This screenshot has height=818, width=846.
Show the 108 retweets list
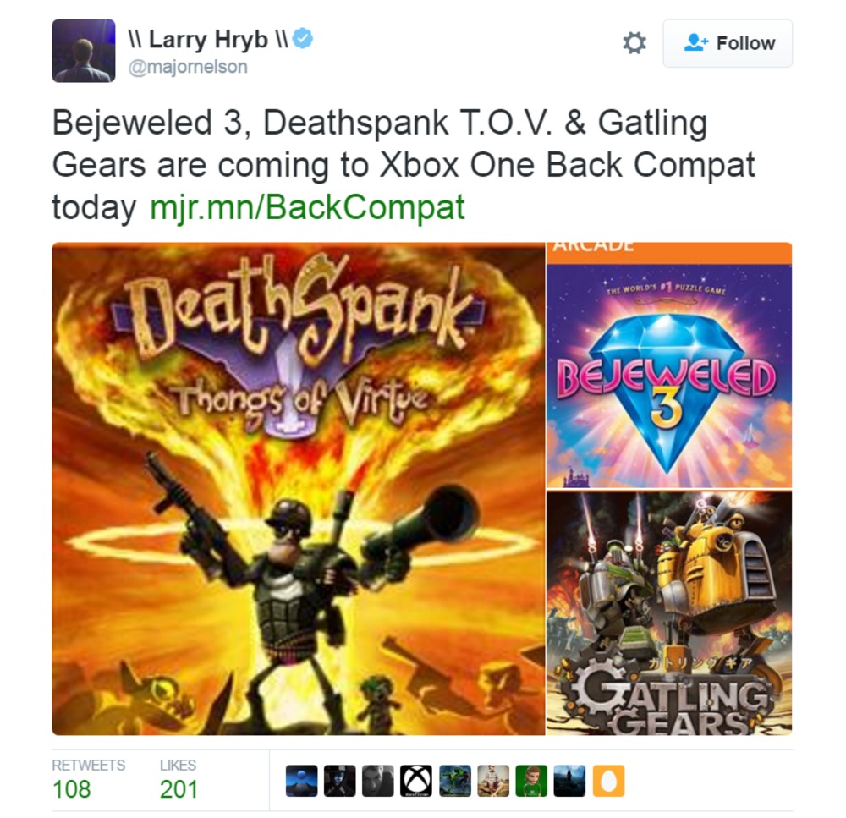pos(88,780)
